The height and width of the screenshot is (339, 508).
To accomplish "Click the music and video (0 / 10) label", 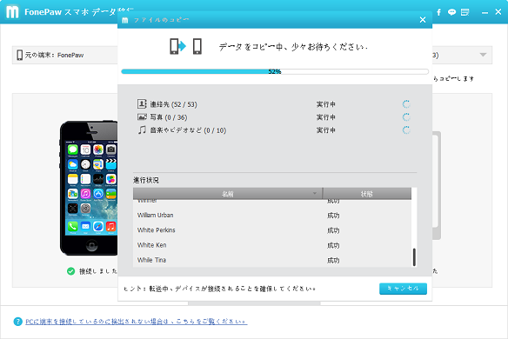I will 188,130.
